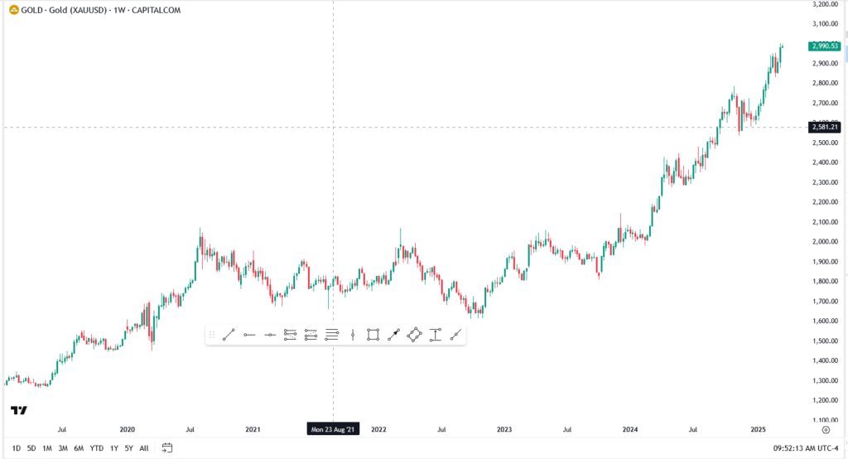The image size is (848, 459).
Task: Select the Rectangle shape tool
Action: pos(373,335)
